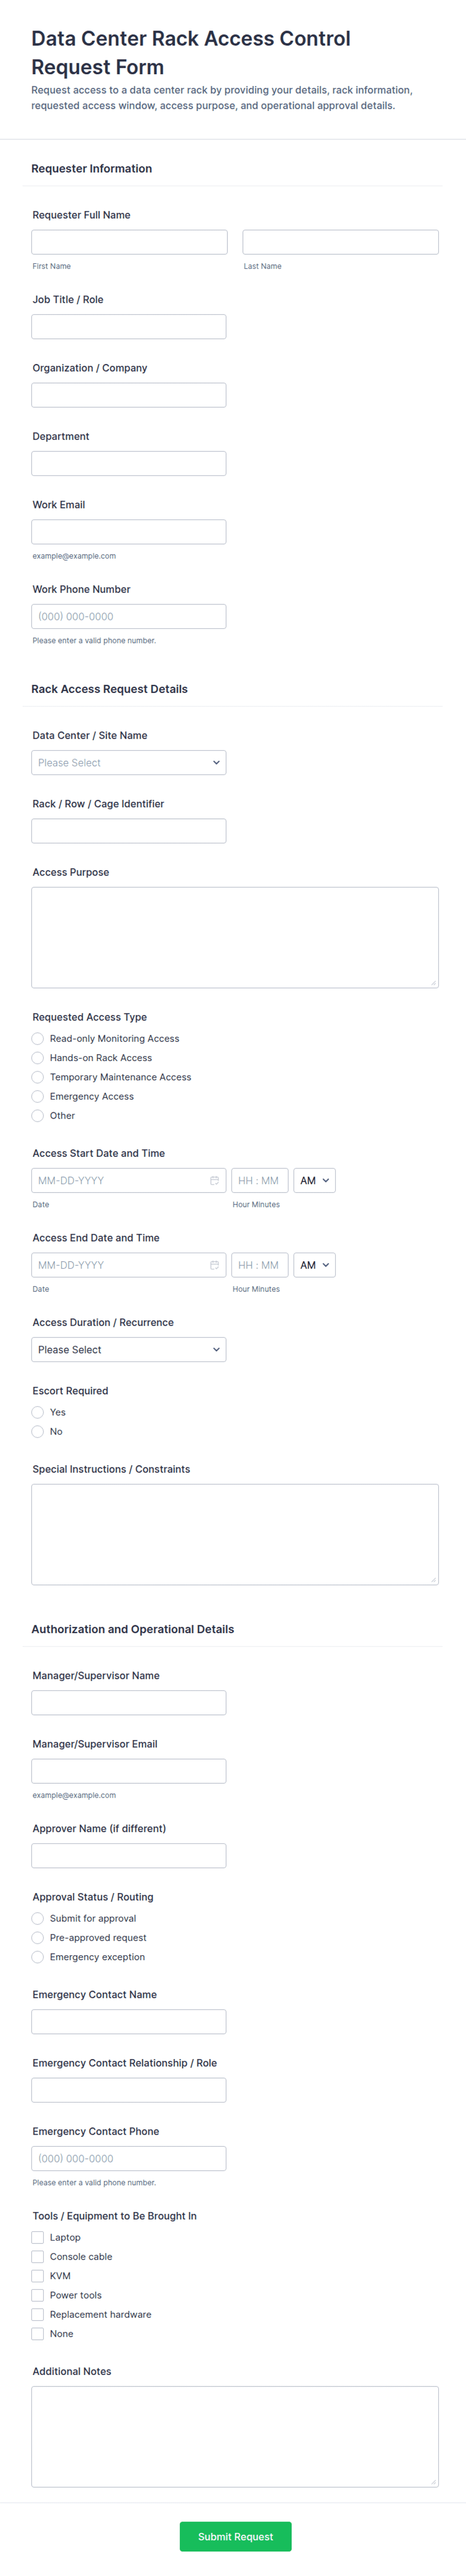
Task: Select Yes for Escort Required
Action: point(38,1412)
